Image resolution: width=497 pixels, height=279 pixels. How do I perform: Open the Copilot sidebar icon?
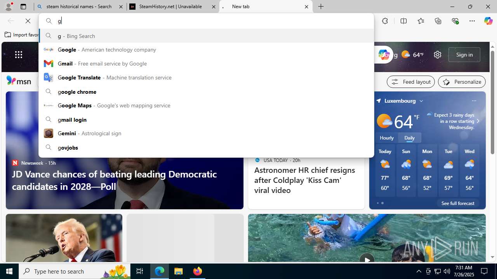click(488, 21)
